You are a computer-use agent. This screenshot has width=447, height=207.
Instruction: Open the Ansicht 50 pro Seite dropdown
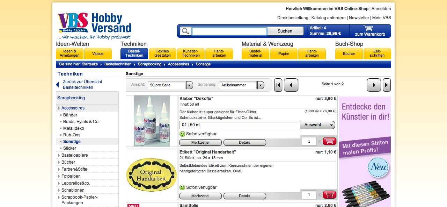coord(189,85)
